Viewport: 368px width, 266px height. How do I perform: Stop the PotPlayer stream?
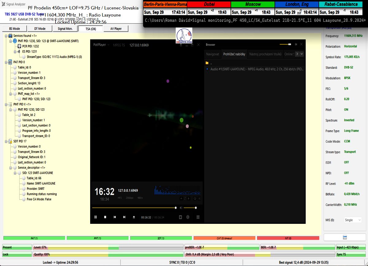pos(105,217)
